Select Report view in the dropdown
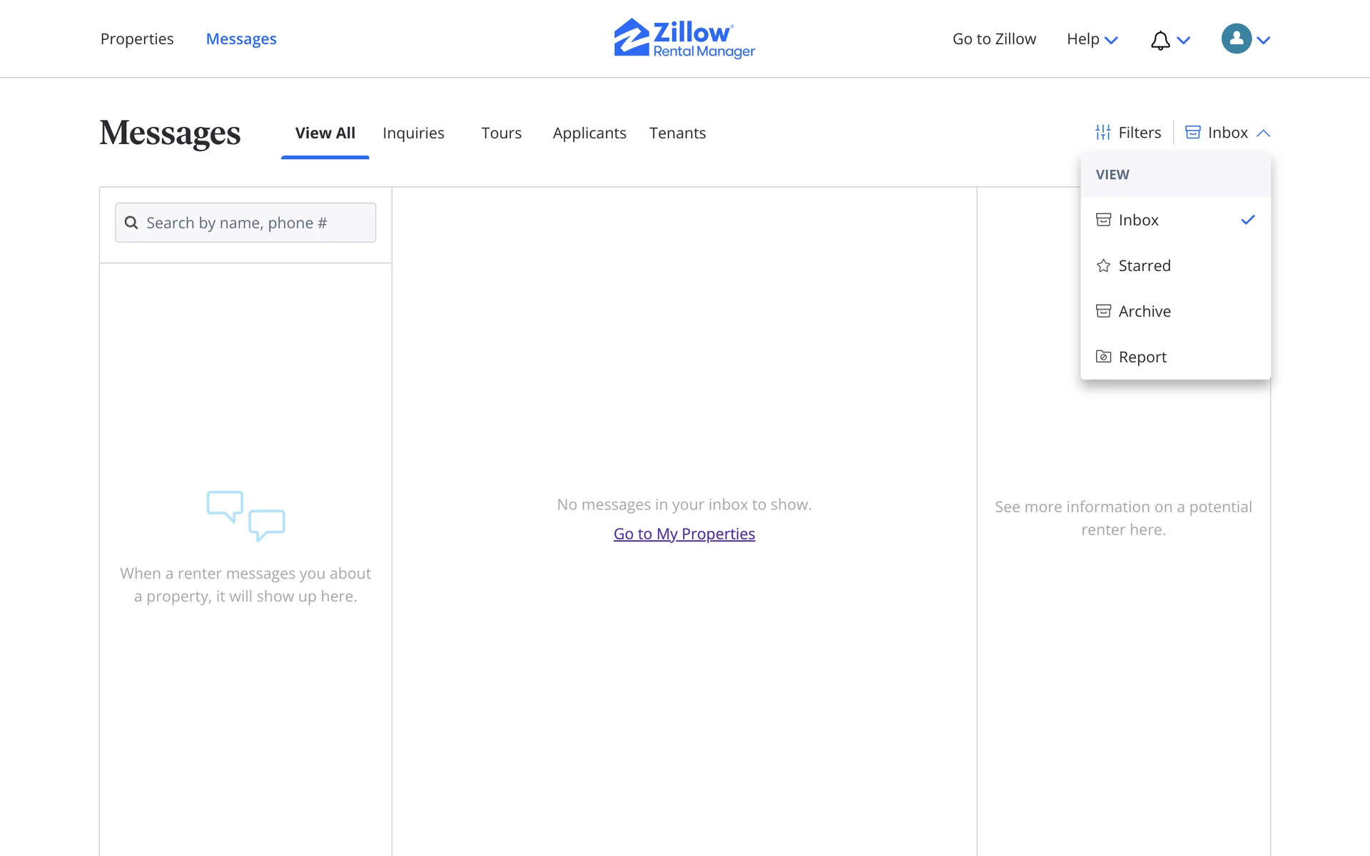The image size is (1370, 856). (1142, 357)
